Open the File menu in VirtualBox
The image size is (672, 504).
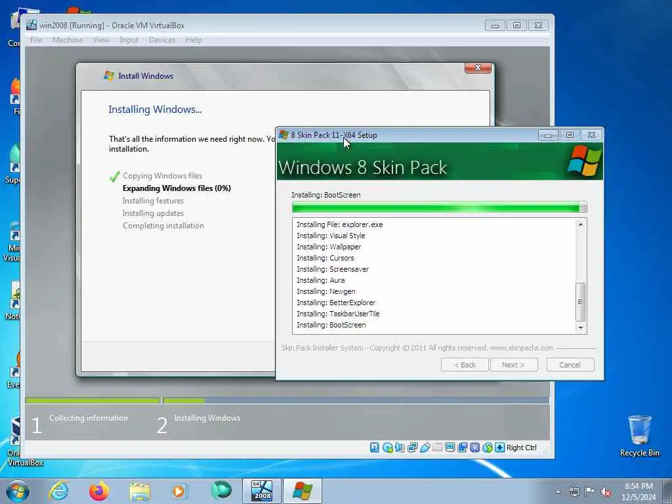coord(36,40)
